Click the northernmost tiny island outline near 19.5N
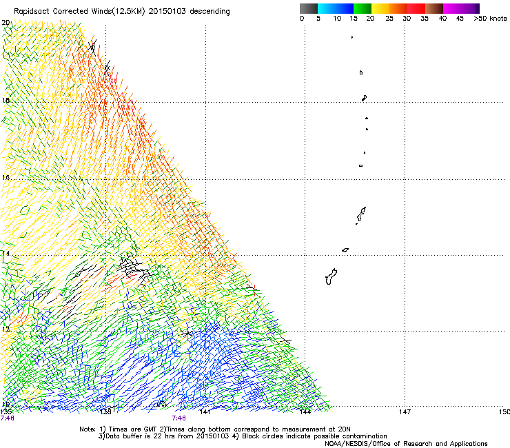The height and width of the screenshot is (448, 510). (351, 37)
